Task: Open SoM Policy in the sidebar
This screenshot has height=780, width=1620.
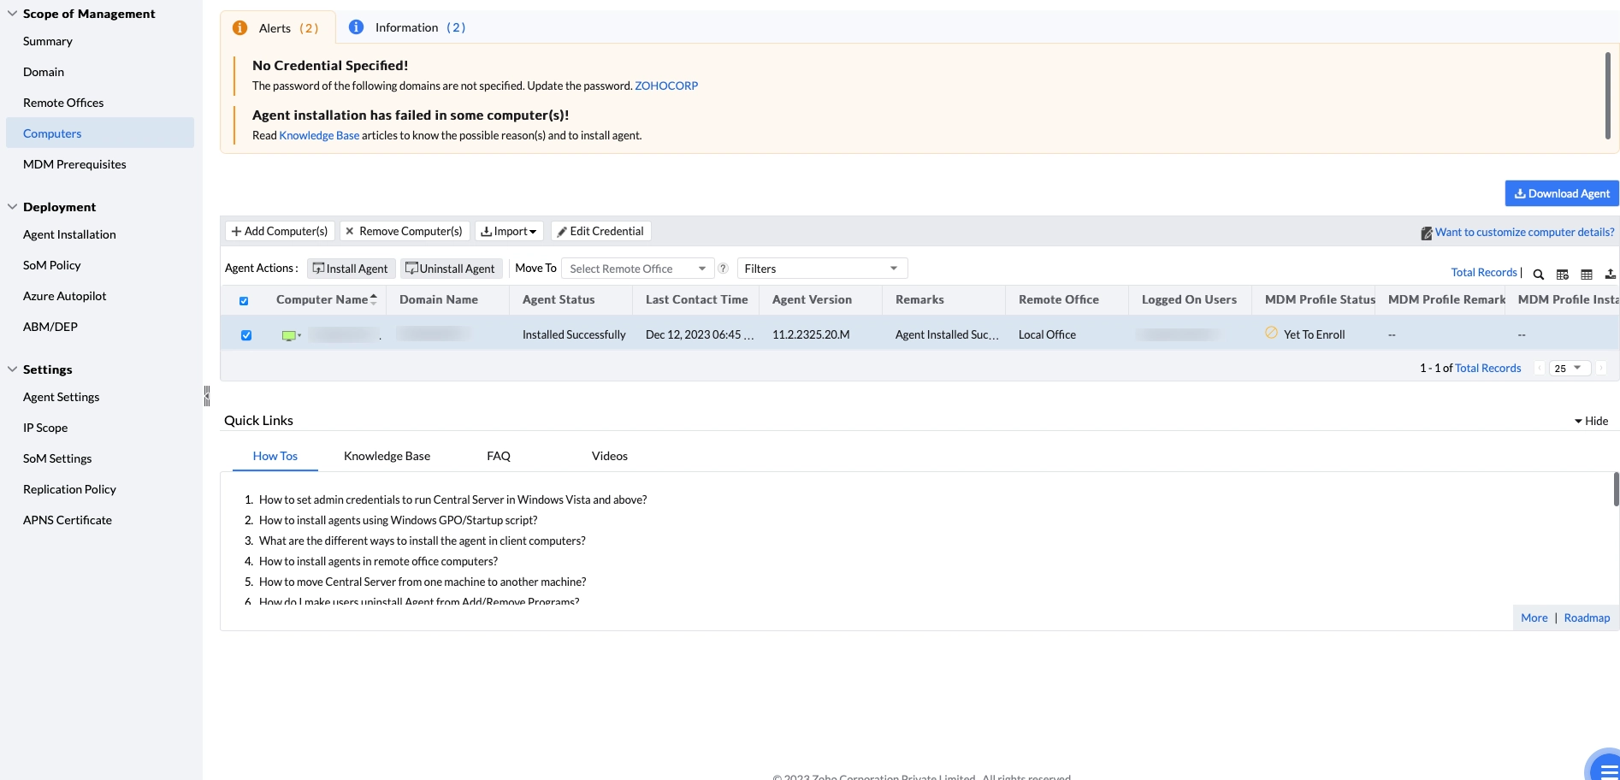Action: [52, 265]
